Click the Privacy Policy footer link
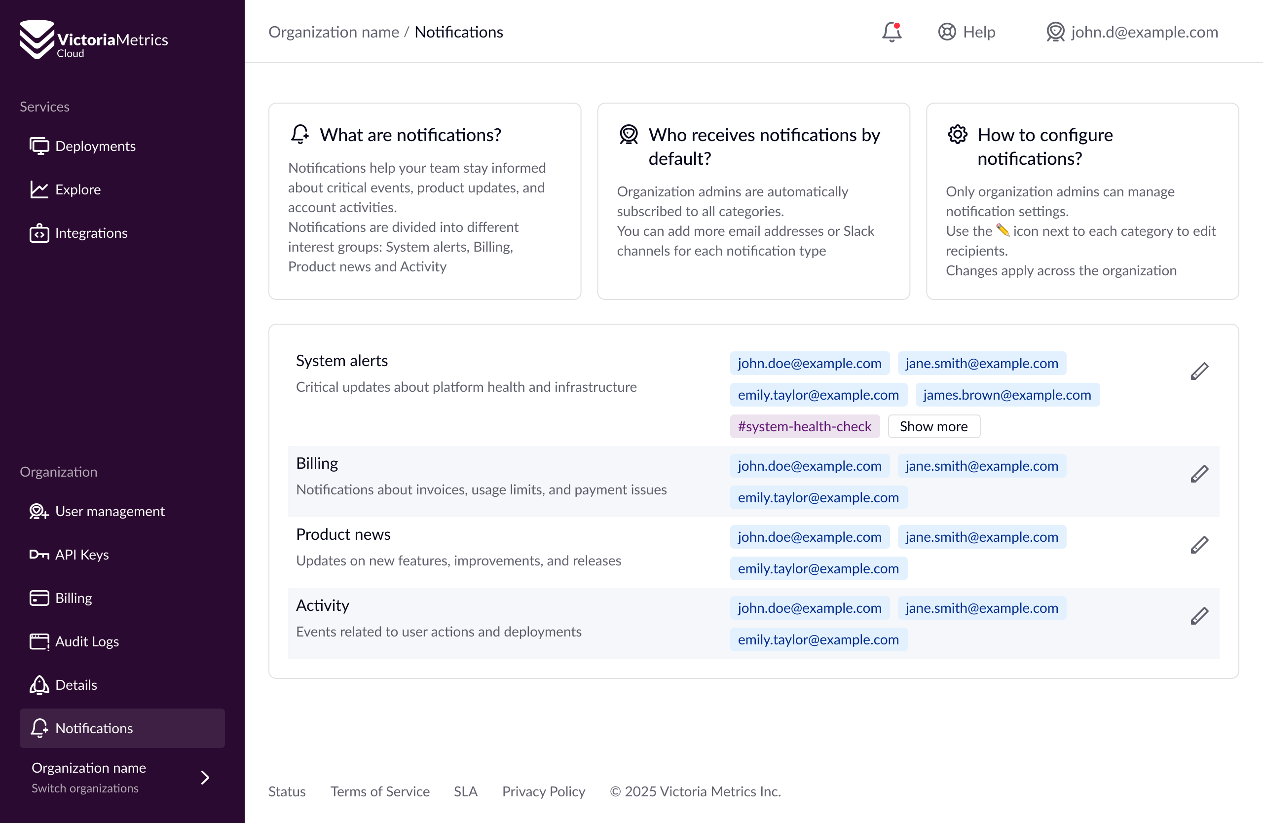The image size is (1263, 823). 543,791
